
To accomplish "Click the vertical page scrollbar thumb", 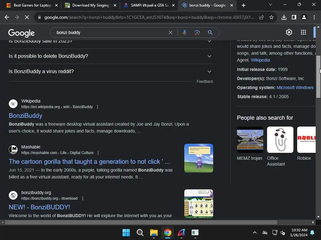I will click(x=318, y=77).
